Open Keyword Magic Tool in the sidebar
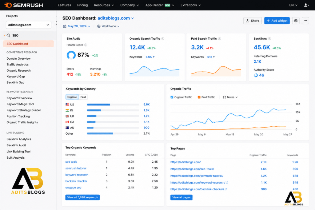 [20, 104]
